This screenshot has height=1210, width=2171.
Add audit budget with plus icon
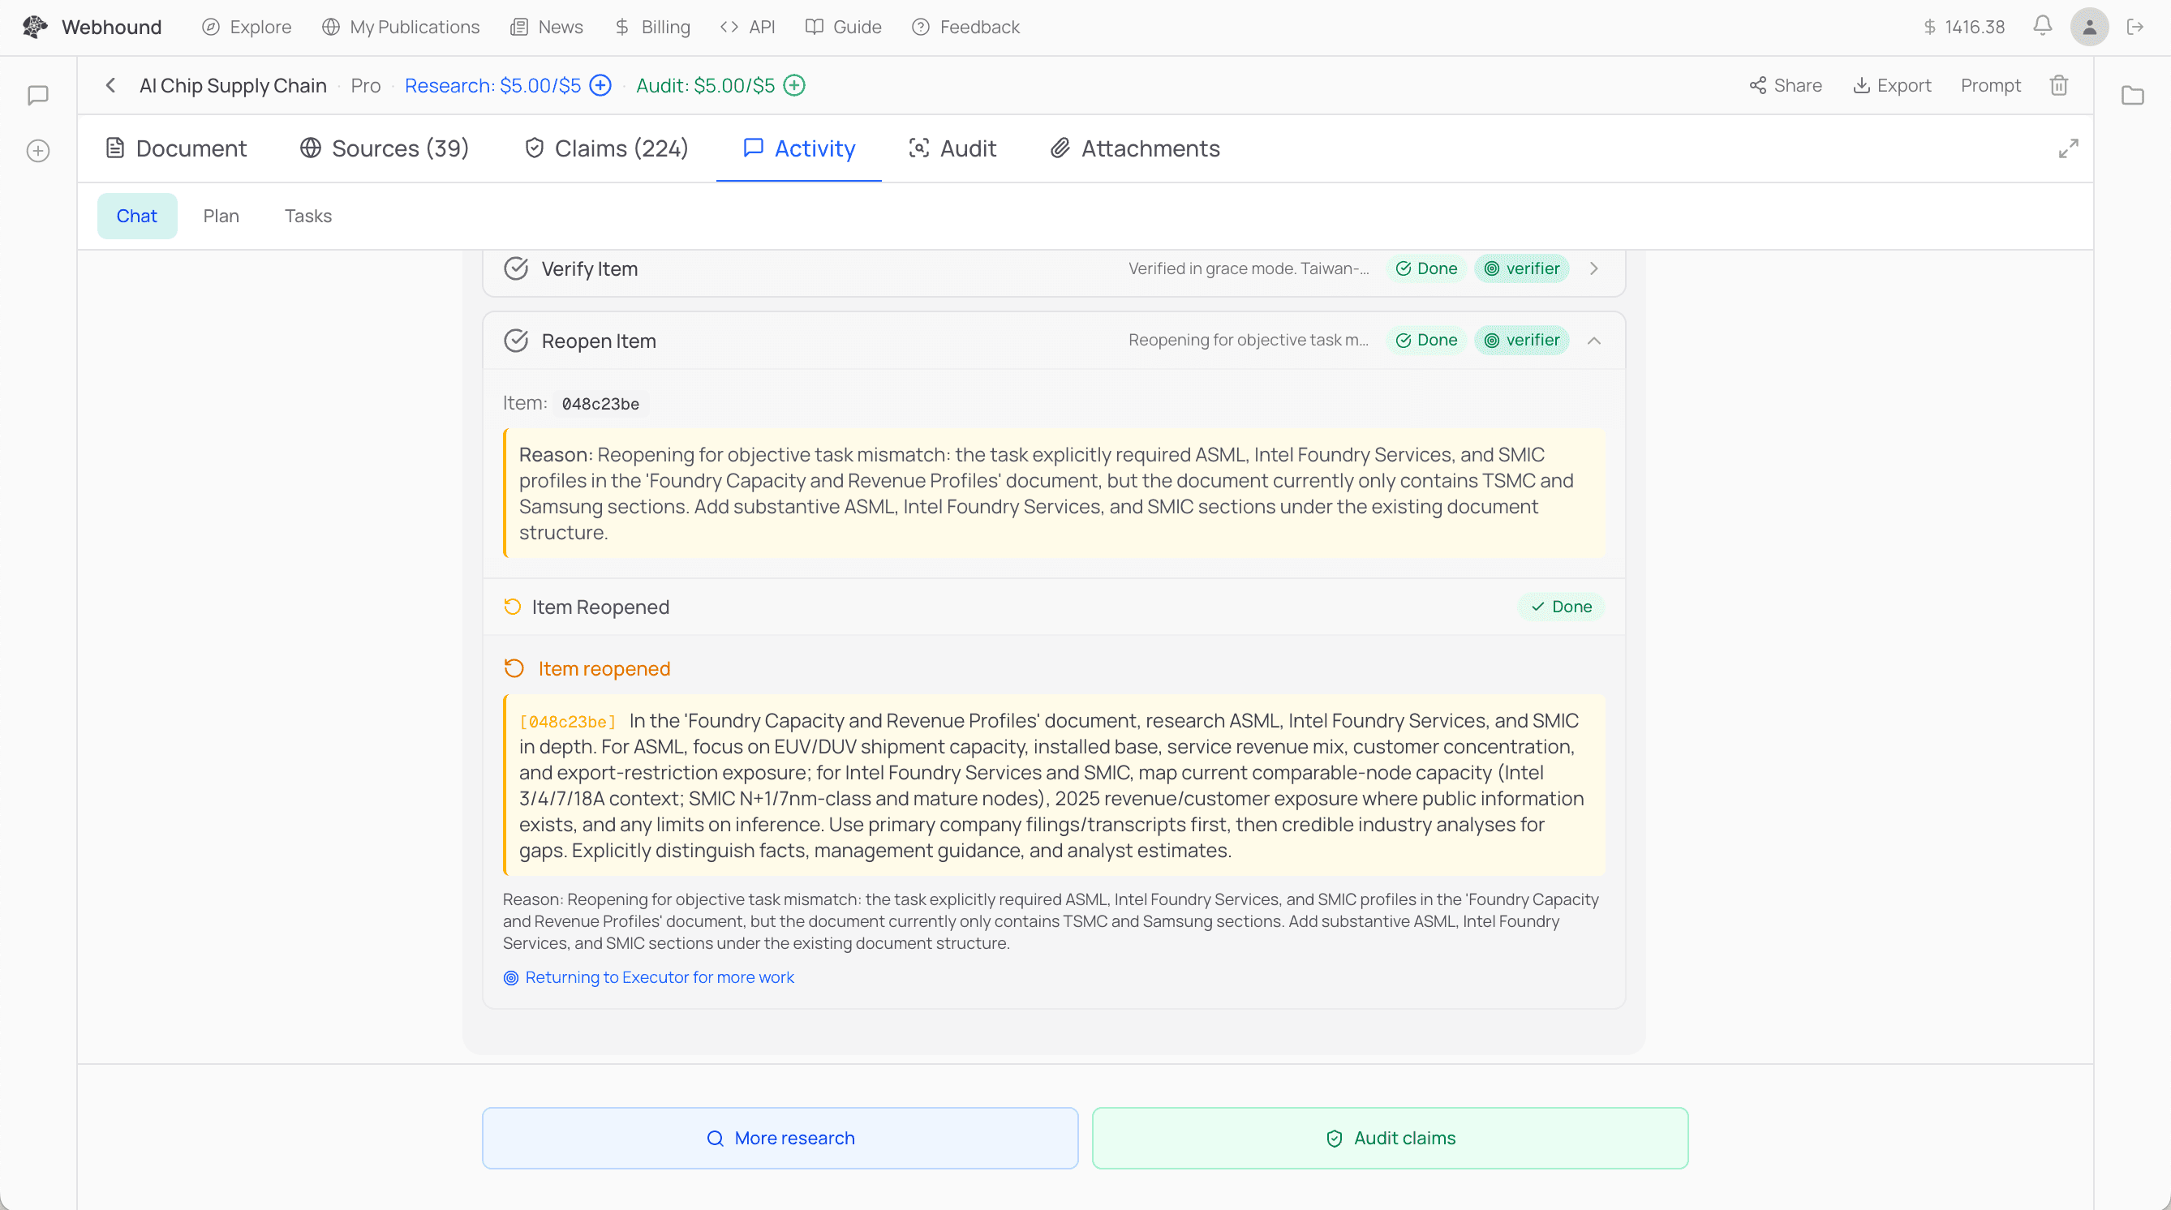pyautogui.click(x=794, y=85)
